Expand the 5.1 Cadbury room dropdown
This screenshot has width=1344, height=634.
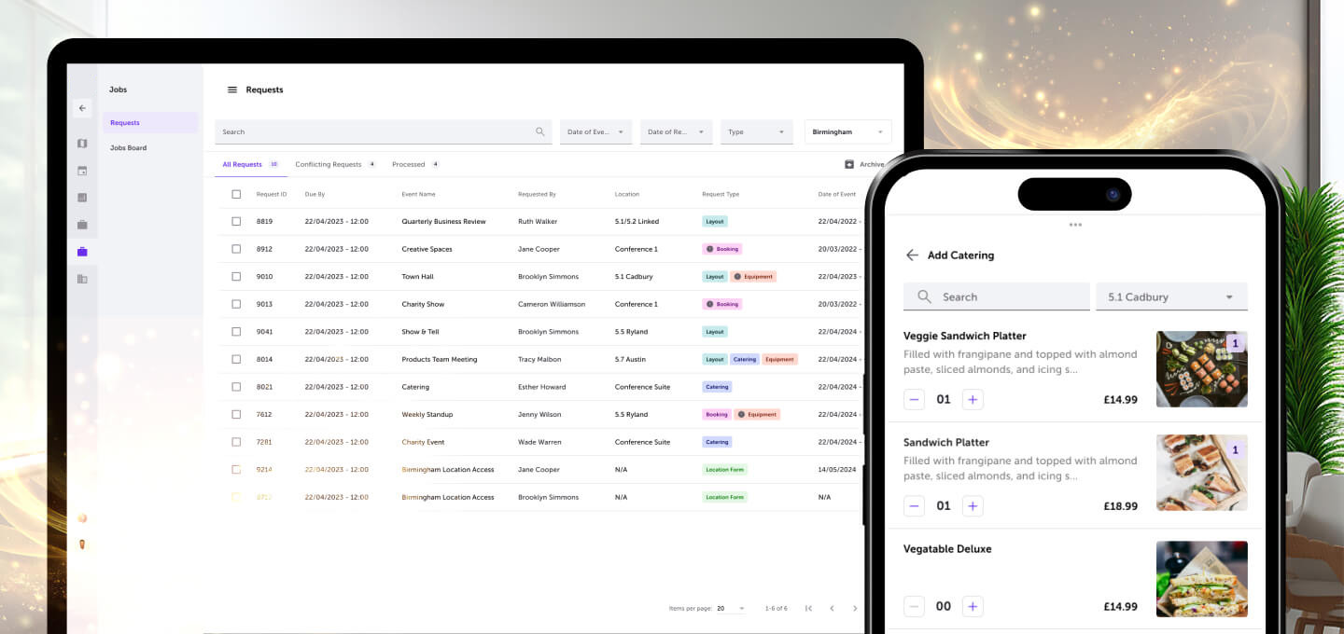pyautogui.click(x=1170, y=297)
